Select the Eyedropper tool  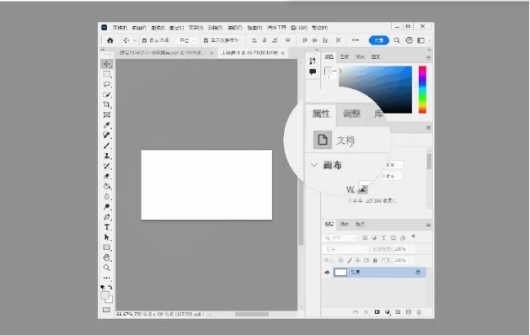pos(107,125)
